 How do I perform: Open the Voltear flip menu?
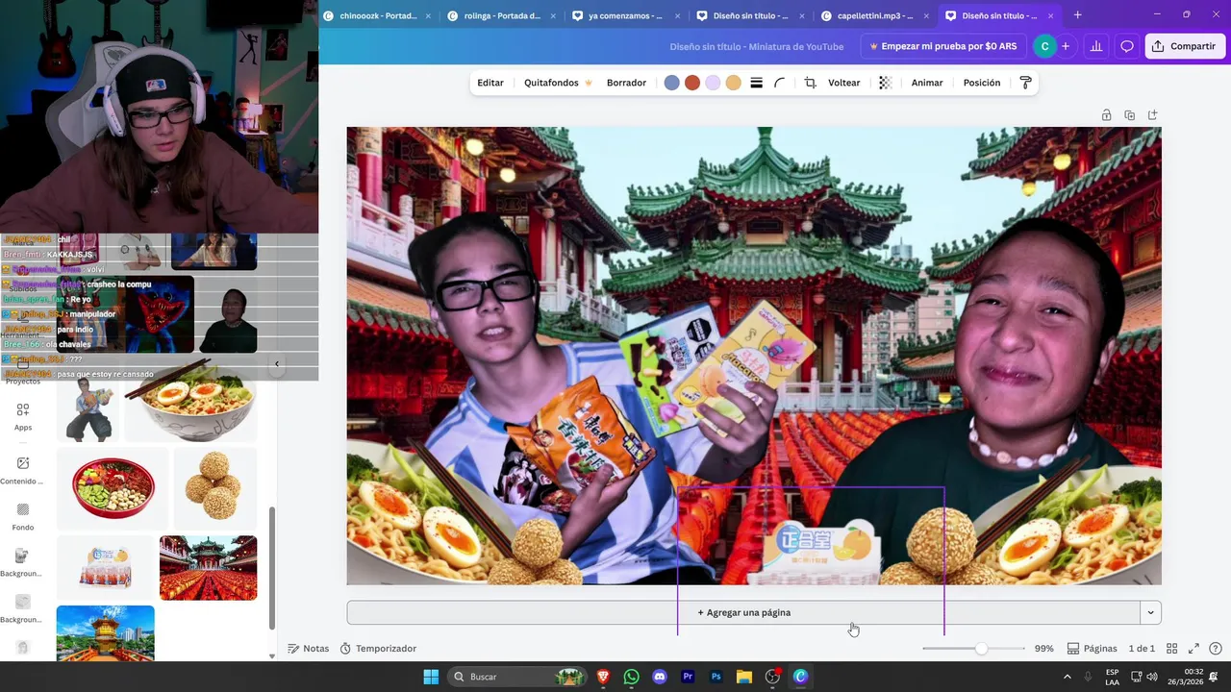tap(844, 83)
